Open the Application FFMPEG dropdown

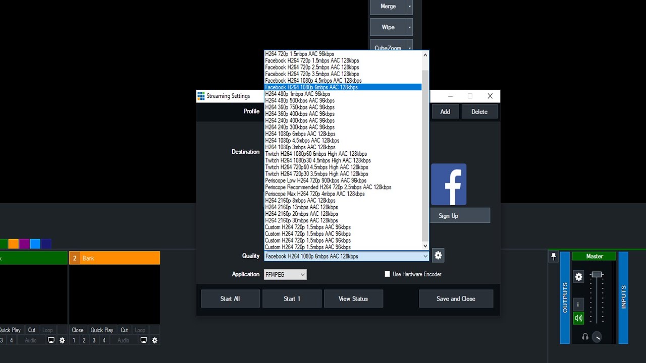[285, 274]
